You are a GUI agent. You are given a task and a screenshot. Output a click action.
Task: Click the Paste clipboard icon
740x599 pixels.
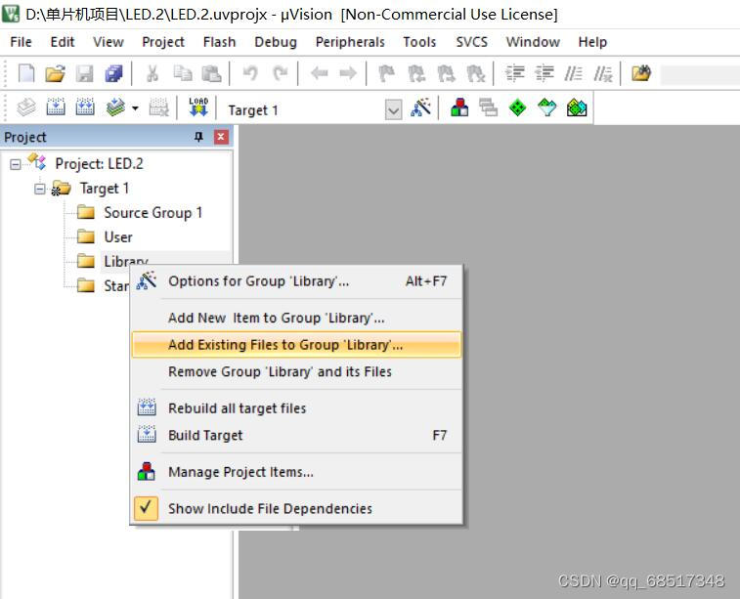pos(211,73)
